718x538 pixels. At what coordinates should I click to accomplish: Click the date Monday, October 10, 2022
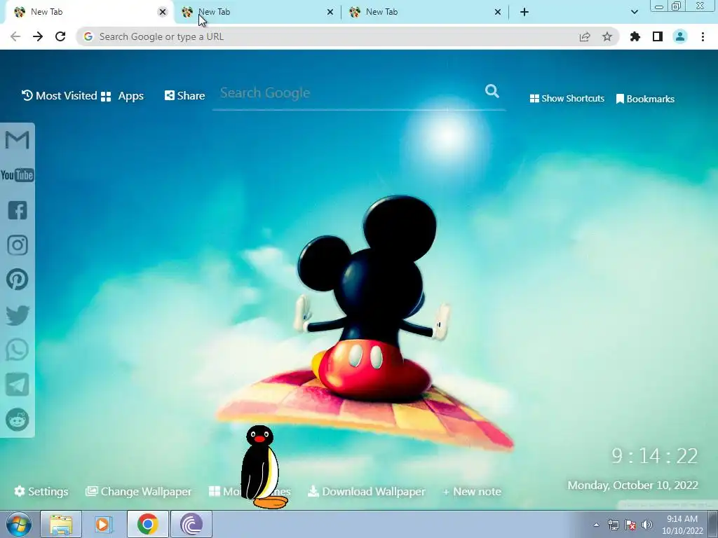click(633, 485)
